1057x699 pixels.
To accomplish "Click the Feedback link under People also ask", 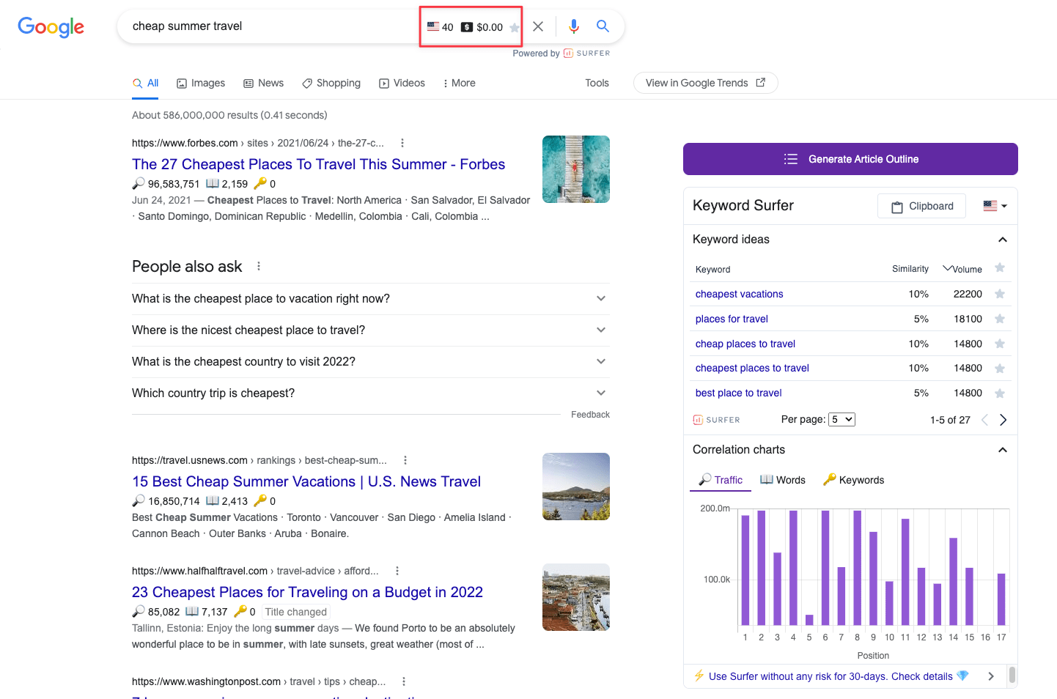I will (590, 415).
